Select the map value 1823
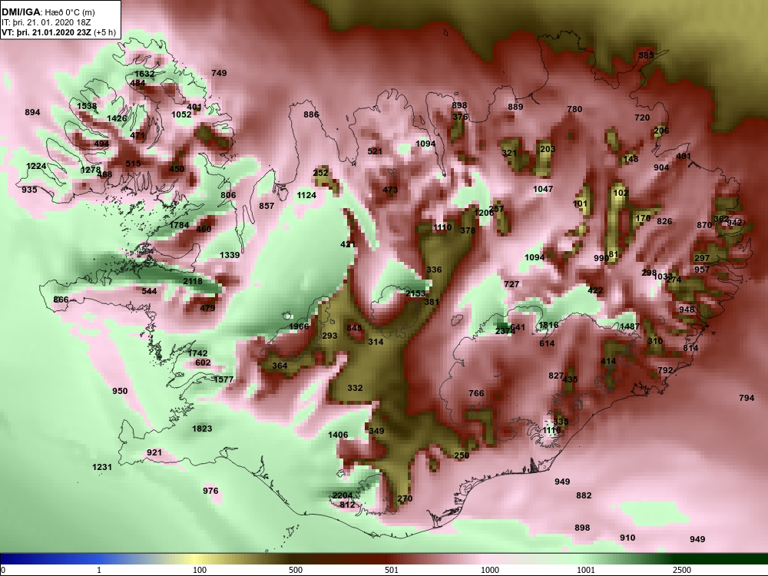 tap(202, 429)
